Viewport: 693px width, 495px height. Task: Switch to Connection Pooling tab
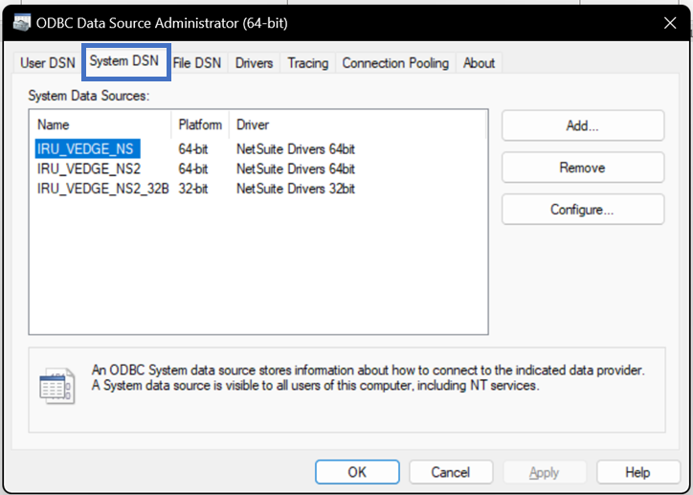(395, 63)
